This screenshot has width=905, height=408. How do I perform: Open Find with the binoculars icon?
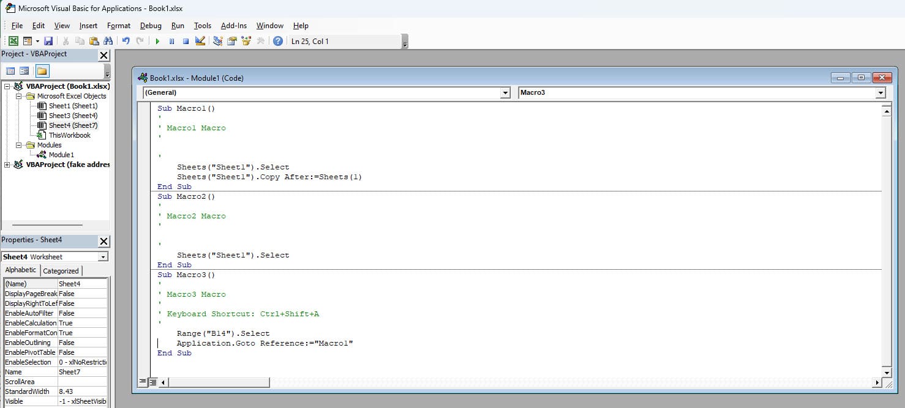[108, 41]
